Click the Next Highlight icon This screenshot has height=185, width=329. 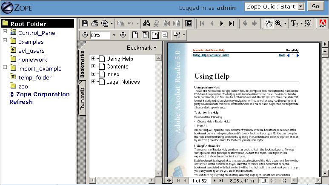[x=176, y=23]
